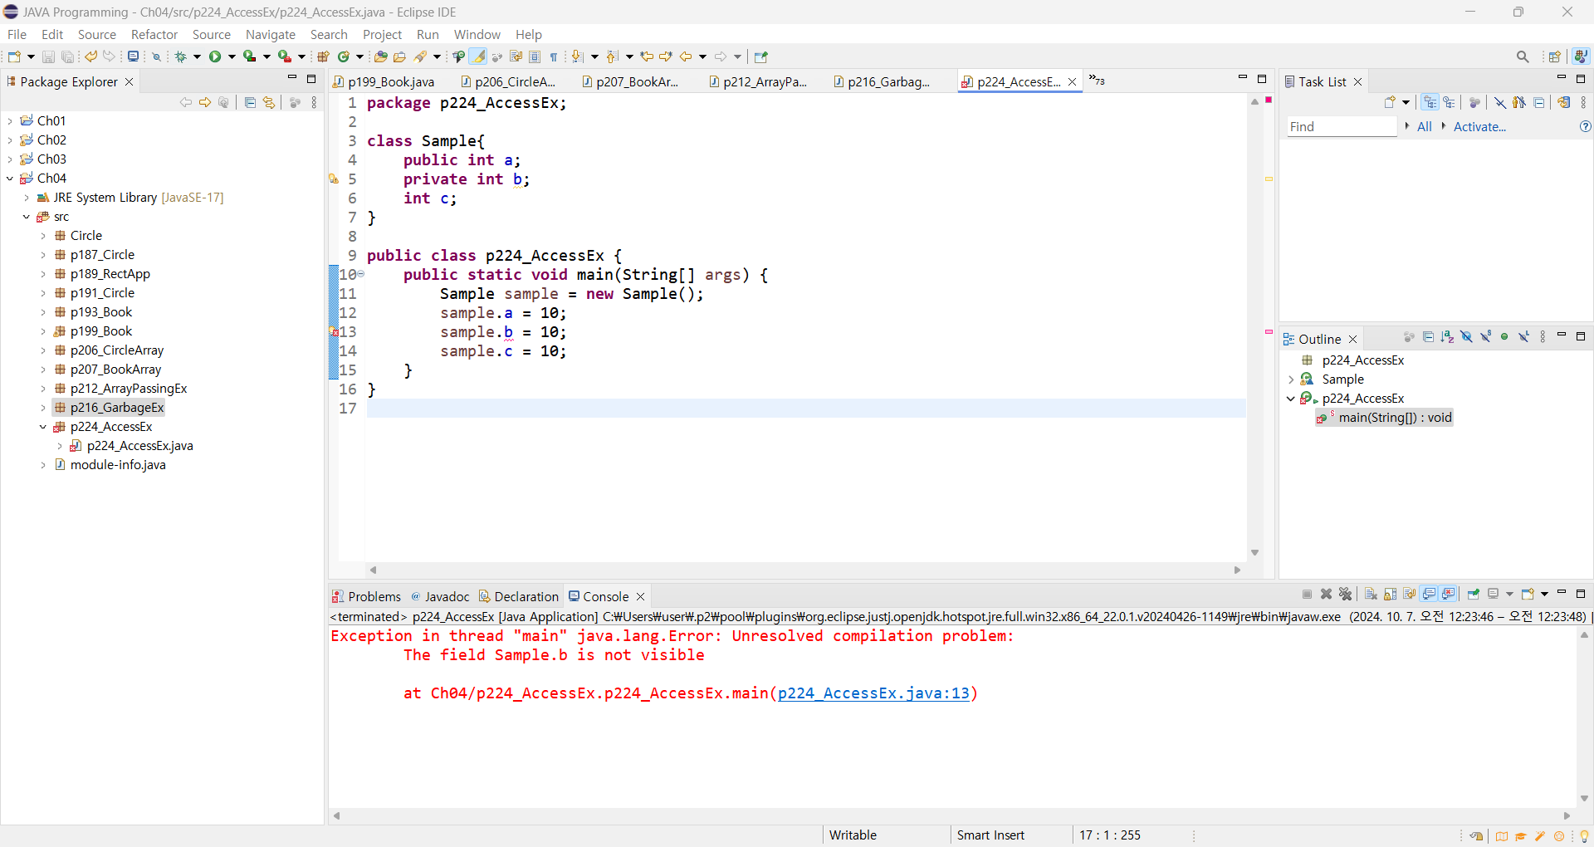Click the Back navigation arrow in the main toolbar
Image resolution: width=1594 pixels, height=847 pixels.
[686, 56]
